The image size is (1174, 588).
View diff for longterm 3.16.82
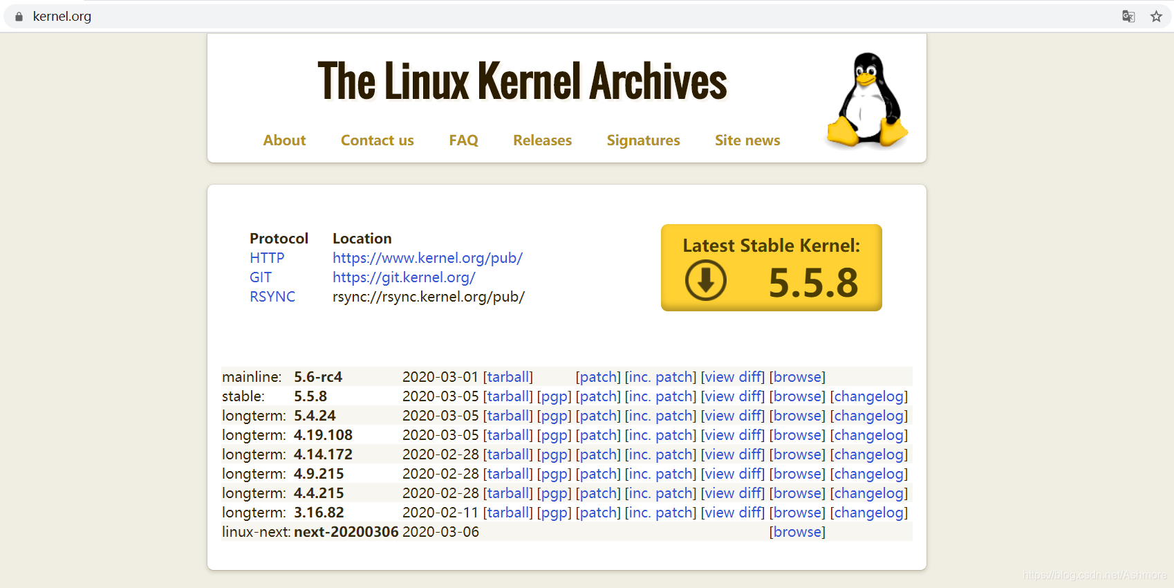point(733,513)
